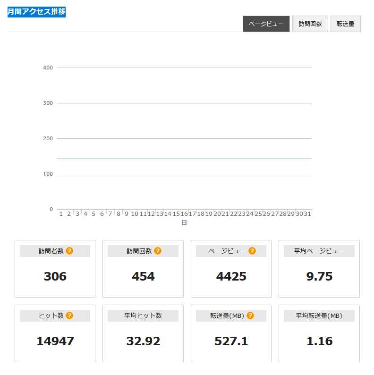
Task: Click the blue data line in chart
Action: [184, 159]
